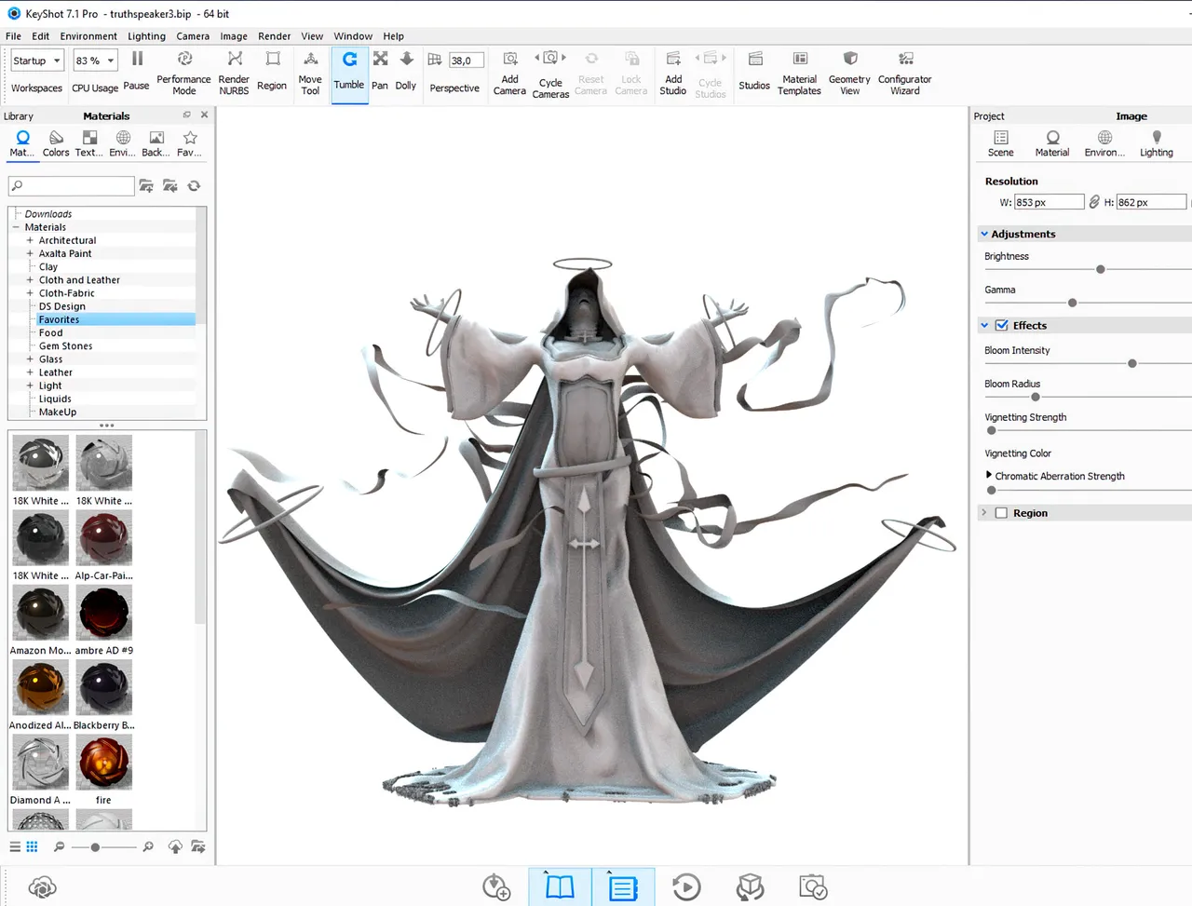Image resolution: width=1192 pixels, height=906 pixels.
Task: Toggle the resolution aspect lock
Action: 1095,202
